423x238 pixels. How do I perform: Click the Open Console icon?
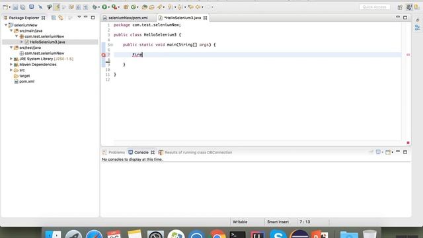pyautogui.click(x=388, y=153)
